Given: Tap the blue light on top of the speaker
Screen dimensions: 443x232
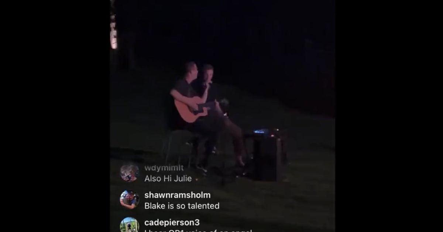Looking at the screenshot, I should pyautogui.click(x=260, y=131).
